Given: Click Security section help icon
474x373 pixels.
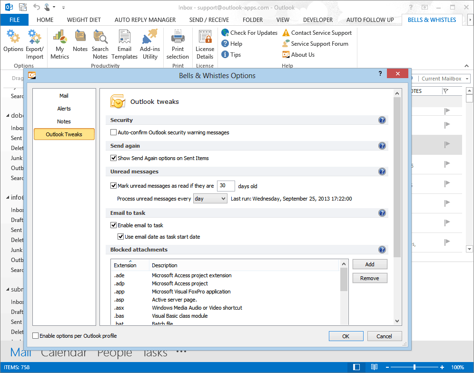Looking at the screenshot, I should [x=382, y=120].
